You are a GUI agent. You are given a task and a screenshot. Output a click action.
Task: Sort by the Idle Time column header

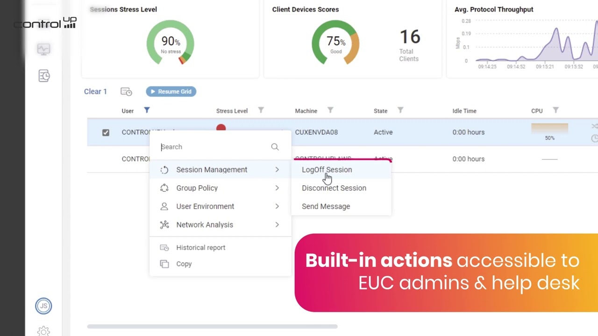[464, 111]
